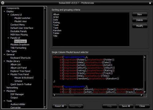This screenshot has height=110, width=153.
Task: Click the gear icon in title bar
Action: pos(2,3)
